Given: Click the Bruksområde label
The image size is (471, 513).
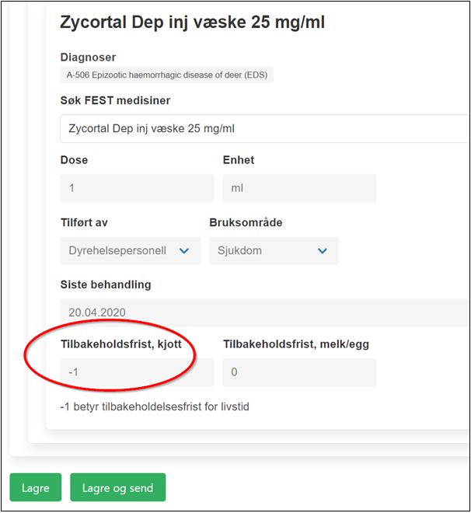Looking at the screenshot, I should coord(246,222).
